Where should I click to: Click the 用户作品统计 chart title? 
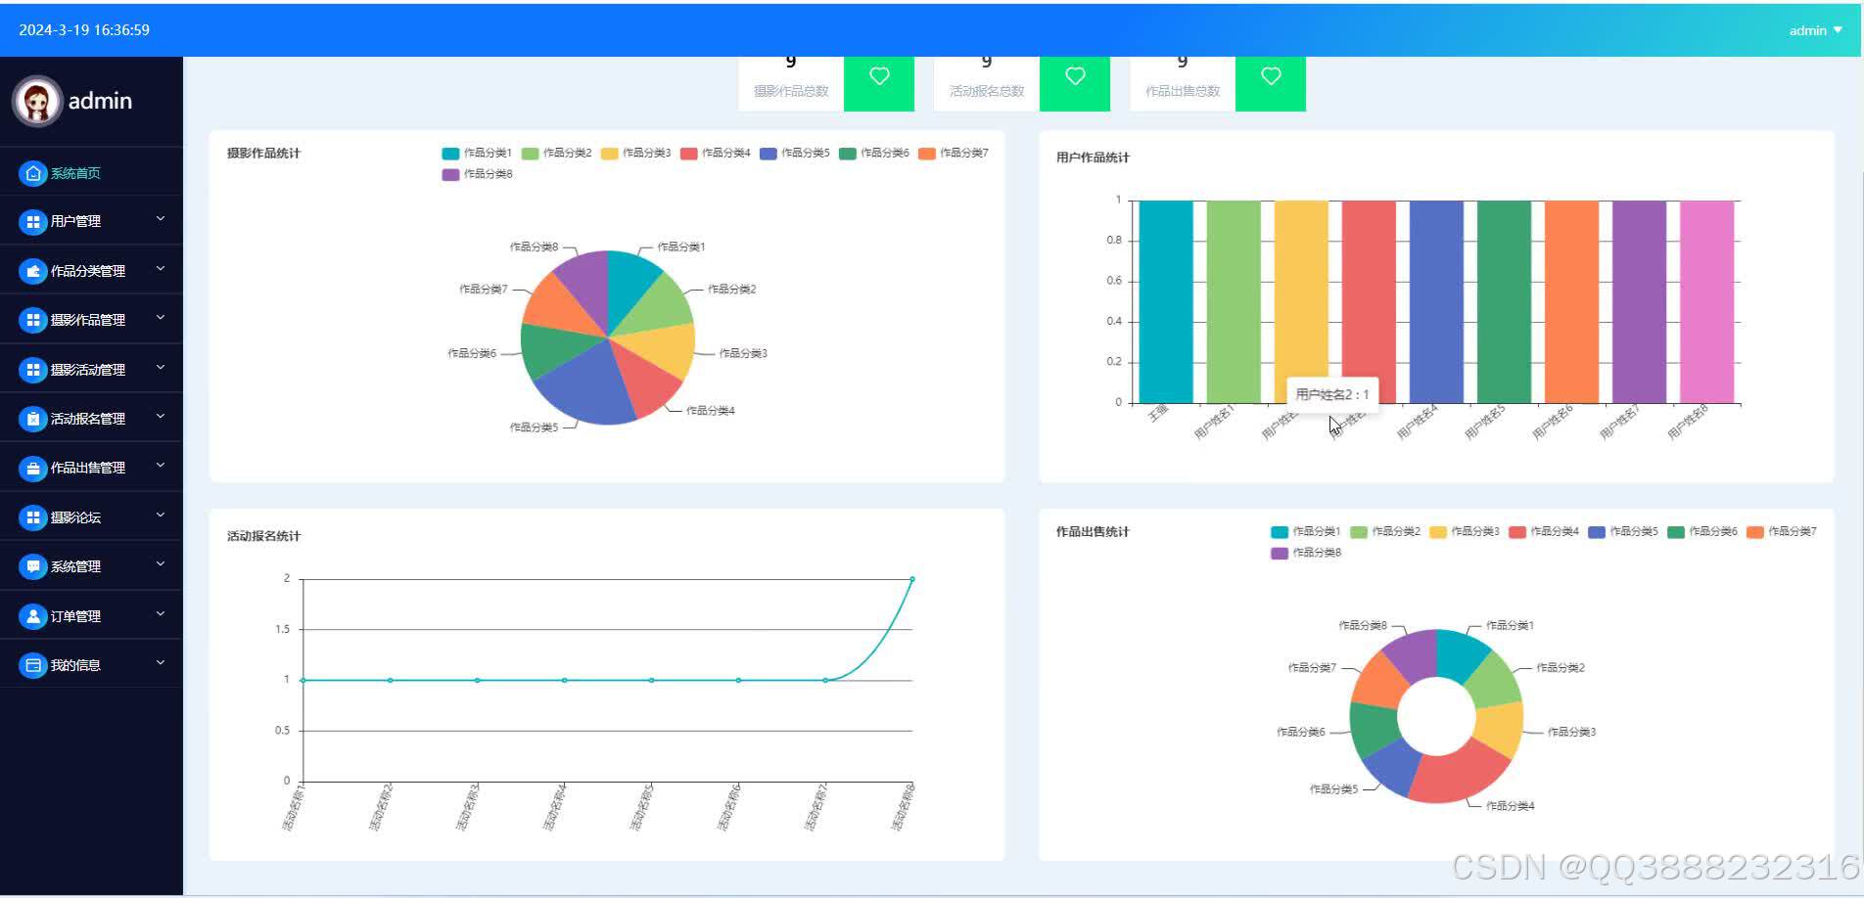[1093, 157]
